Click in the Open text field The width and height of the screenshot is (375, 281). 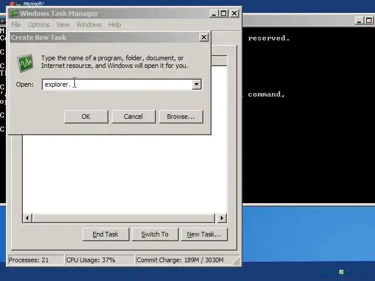(x=117, y=84)
